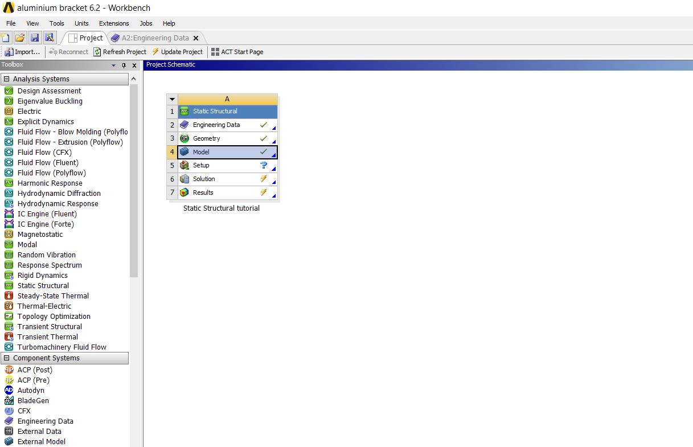The height and width of the screenshot is (447, 693).
Task: Click the Rigid Dynamics icon
Action: click(9, 275)
